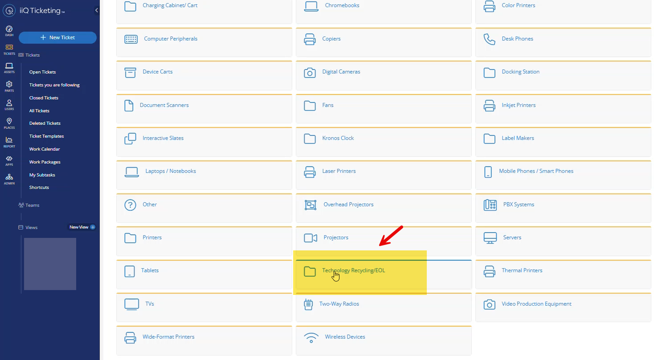Open the Report icon in the sidebar
The height and width of the screenshot is (360, 654).
9,140
